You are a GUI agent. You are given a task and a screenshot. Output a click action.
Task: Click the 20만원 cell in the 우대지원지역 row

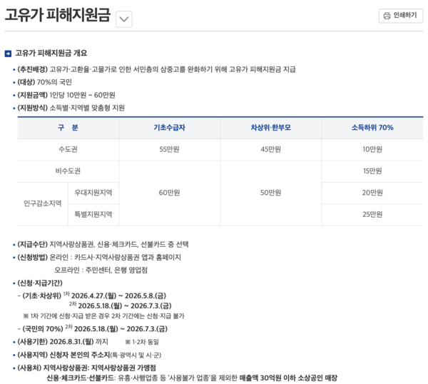[x=372, y=193]
